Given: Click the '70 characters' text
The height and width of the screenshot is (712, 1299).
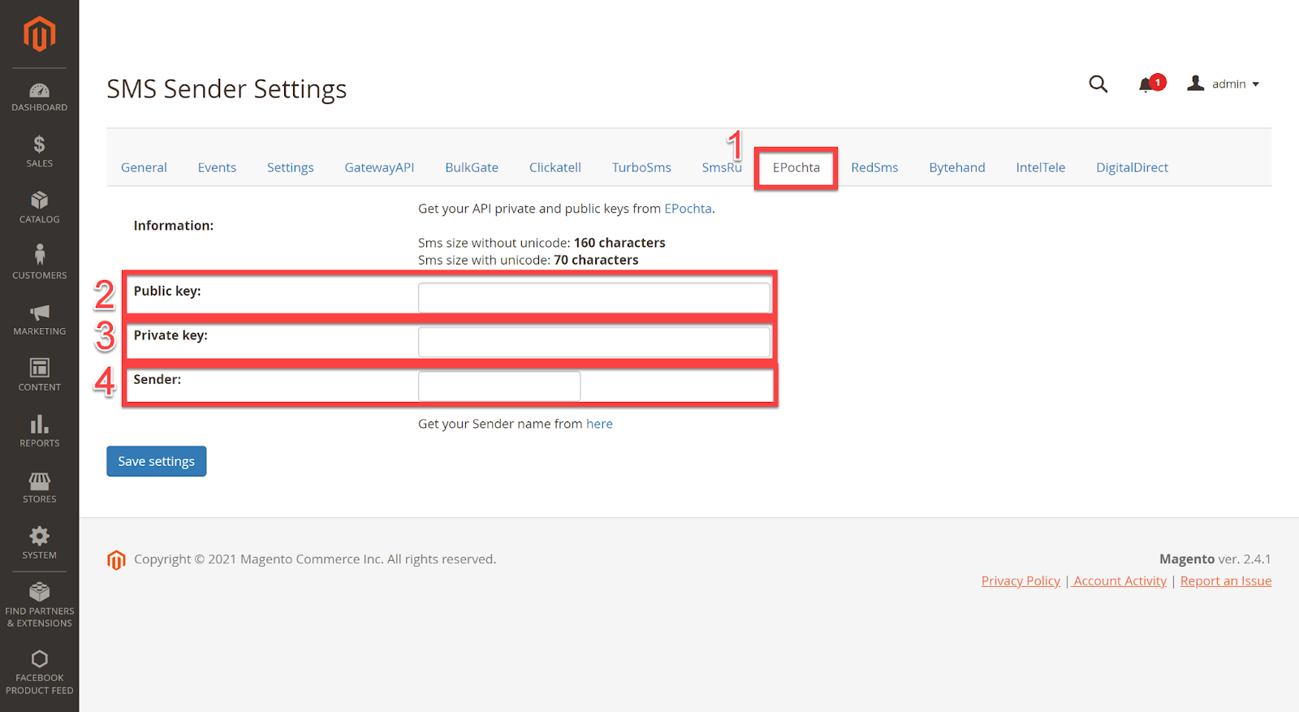Looking at the screenshot, I should tap(596, 260).
